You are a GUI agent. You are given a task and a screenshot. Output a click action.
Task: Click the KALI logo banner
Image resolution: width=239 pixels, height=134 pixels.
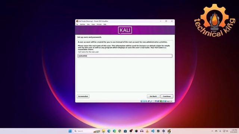(x=125, y=30)
